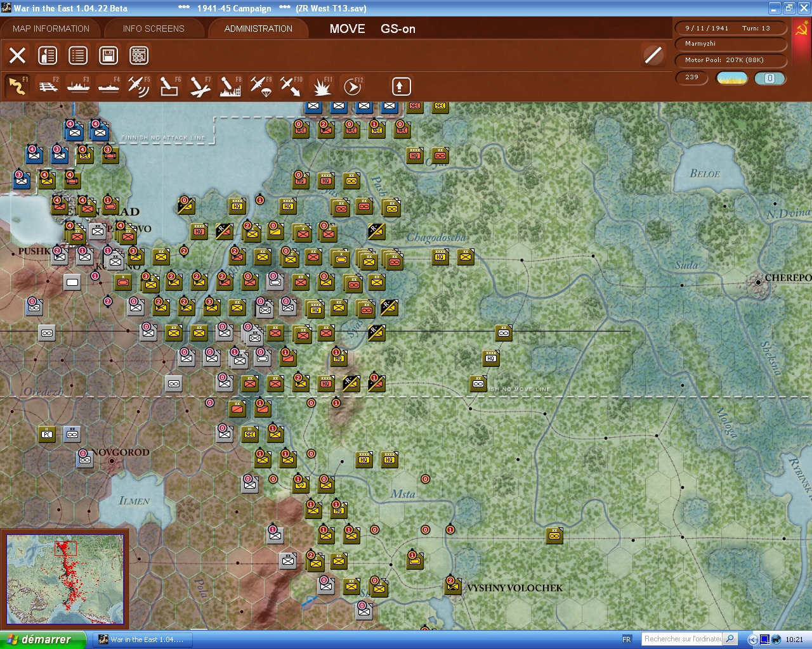Click the taskbar search magnifier button

pyautogui.click(x=730, y=639)
